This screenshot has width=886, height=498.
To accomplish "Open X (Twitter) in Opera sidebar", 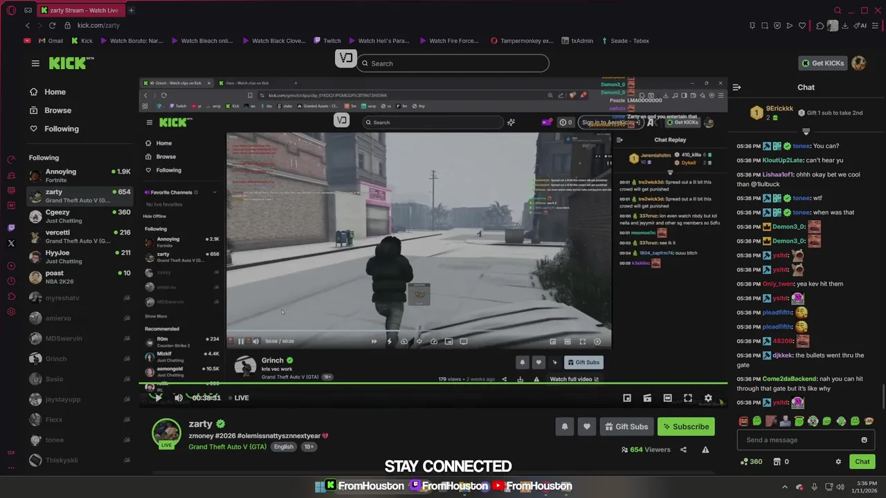I will 11,243.
